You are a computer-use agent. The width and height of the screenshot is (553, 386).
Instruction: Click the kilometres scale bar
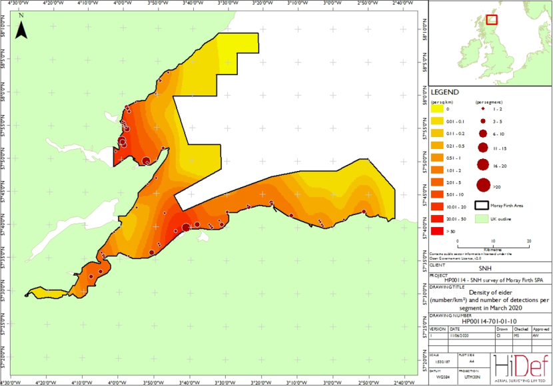pyautogui.click(x=493, y=246)
